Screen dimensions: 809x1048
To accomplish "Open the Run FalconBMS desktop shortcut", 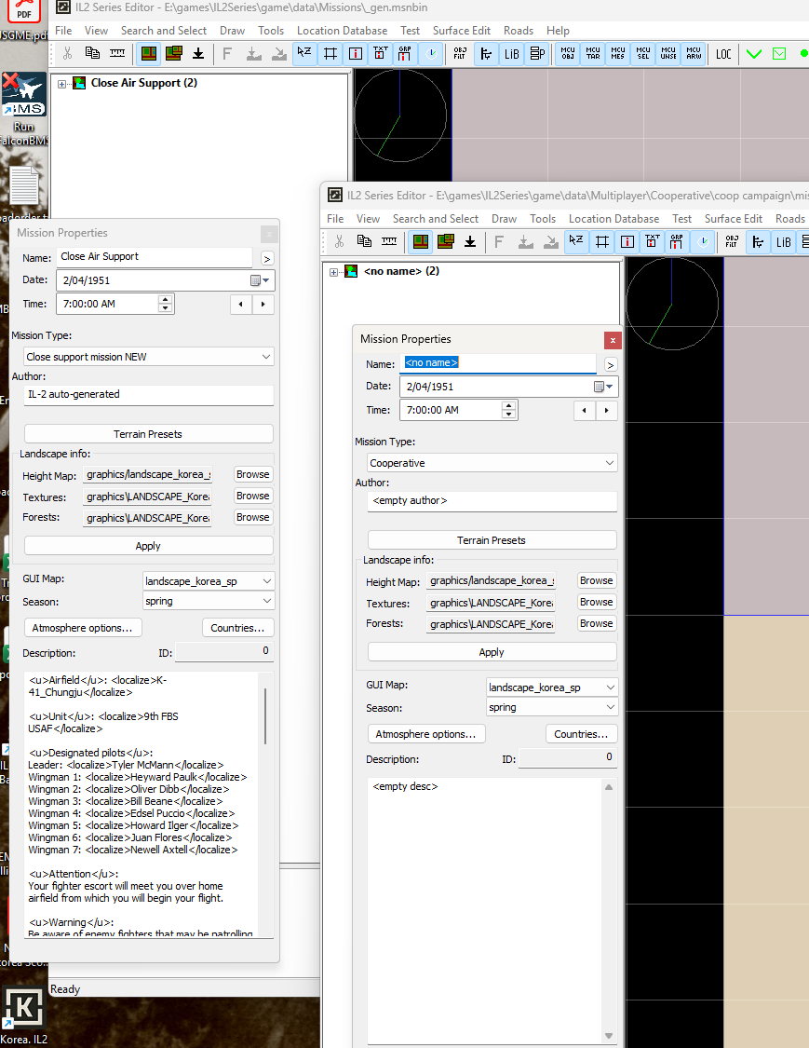I will [24, 110].
